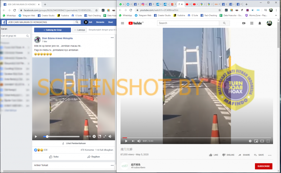Open the YouTube hamburger guide menu

(122, 23)
